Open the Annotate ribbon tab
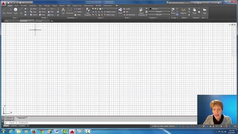This screenshot has height=134, width=238. pyautogui.click(x=24, y=6)
